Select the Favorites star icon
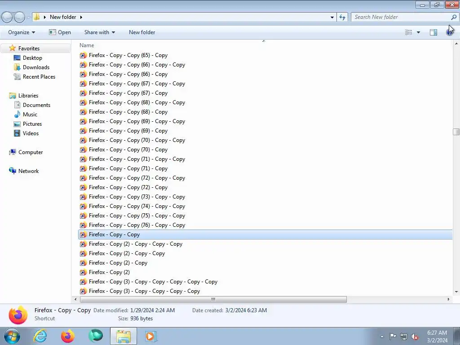Image resolution: width=460 pixels, height=345 pixels. (12, 48)
